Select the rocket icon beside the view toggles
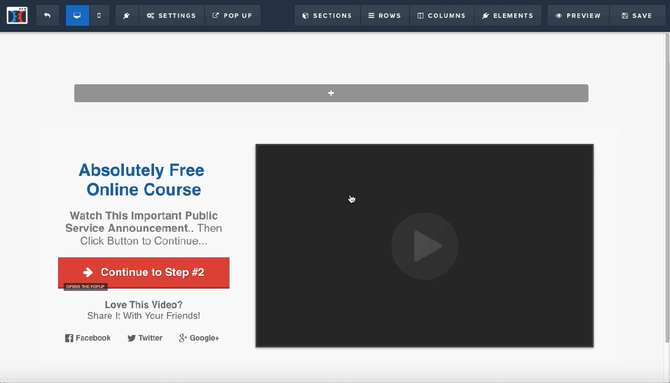This screenshot has width=670, height=383. coord(126,15)
